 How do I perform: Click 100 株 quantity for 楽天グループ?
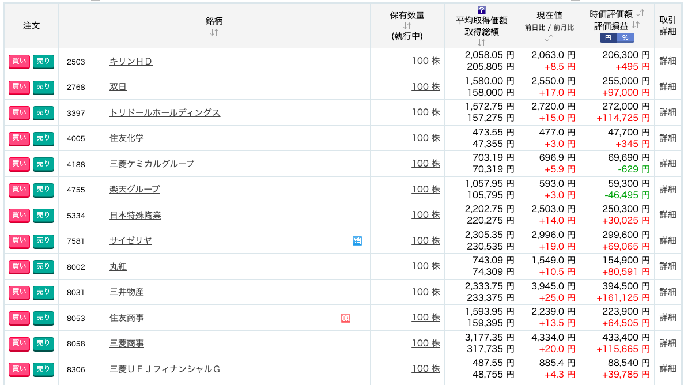[x=426, y=189]
